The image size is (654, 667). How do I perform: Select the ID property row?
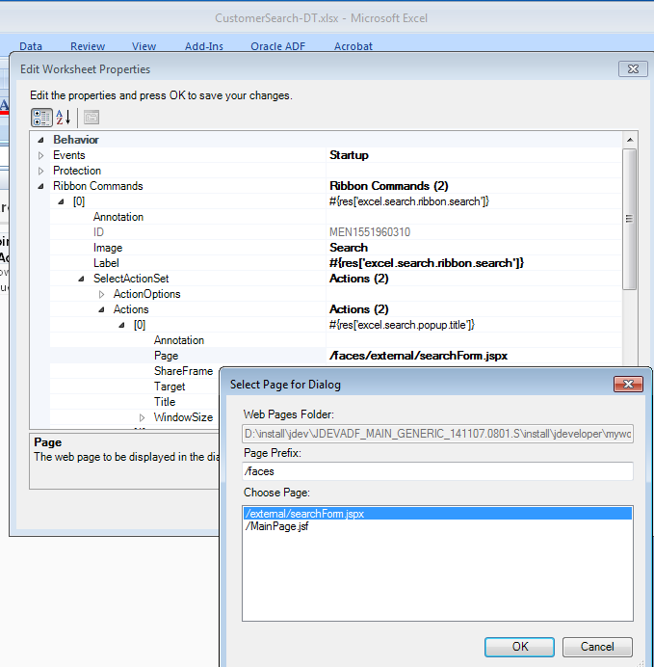pos(336,232)
